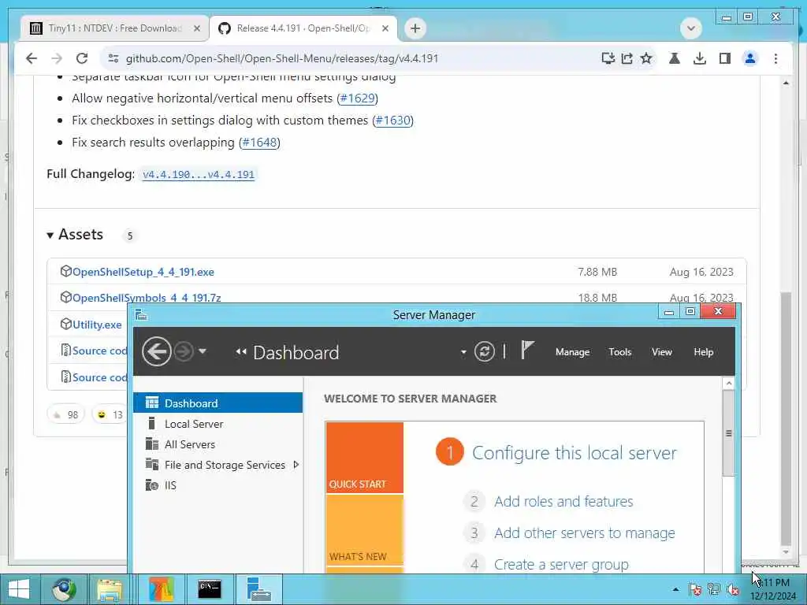Screen dimensions: 807x605
Task: Click Chrome page vertical scrollbar thumb
Action: (x=786, y=418)
